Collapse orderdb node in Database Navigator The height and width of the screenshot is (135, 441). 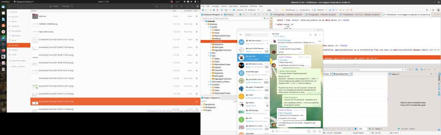tap(204, 21)
